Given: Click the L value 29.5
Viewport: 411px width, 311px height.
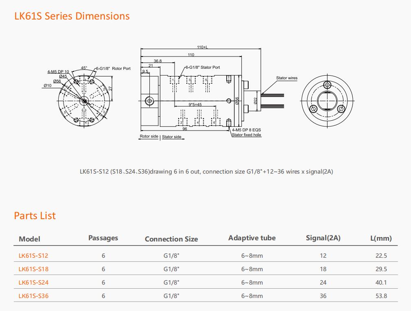Looking at the screenshot, I should click(x=381, y=269).
